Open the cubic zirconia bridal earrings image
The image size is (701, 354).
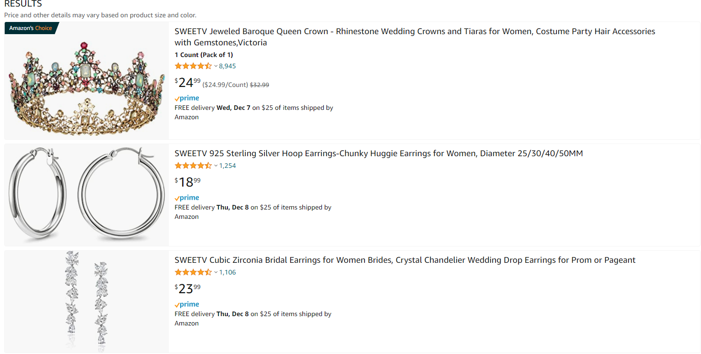tap(87, 302)
